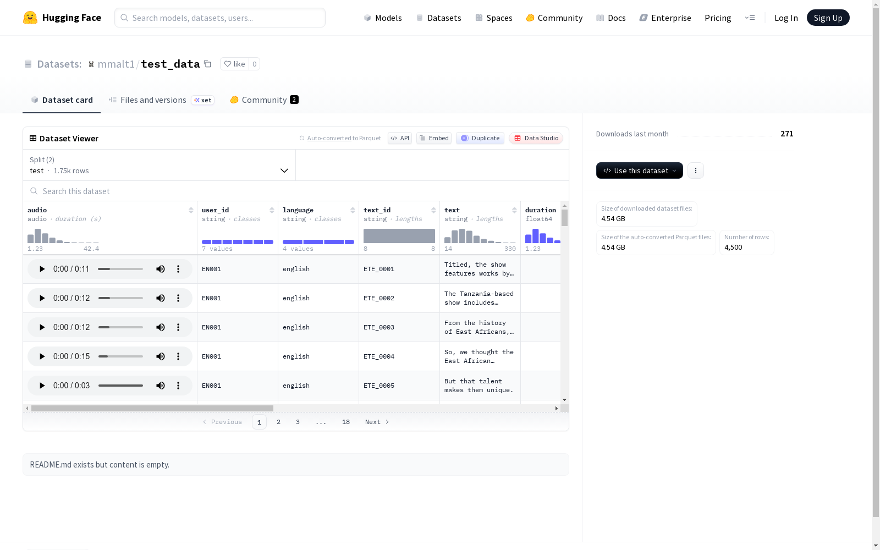Viewport: 880px width, 550px height.
Task: Sort by the audio column
Action: [x=191, y=210]
